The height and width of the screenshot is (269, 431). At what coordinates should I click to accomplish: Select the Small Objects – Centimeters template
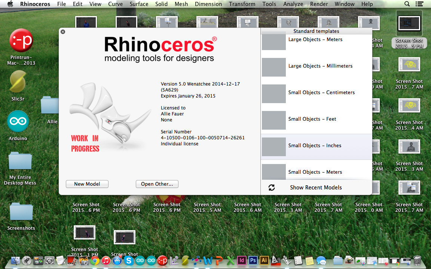(317, 94)
